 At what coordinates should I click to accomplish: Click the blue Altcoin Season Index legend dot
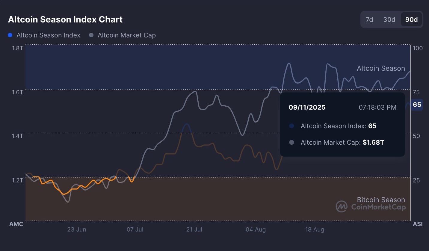pyautogui.click(x=10, y=35)
